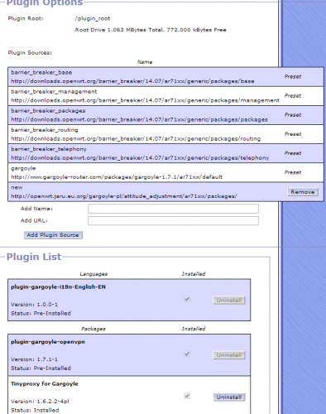Focus the Add Name input field
This screenshot has height=414, width=326.
click(173, 209)
